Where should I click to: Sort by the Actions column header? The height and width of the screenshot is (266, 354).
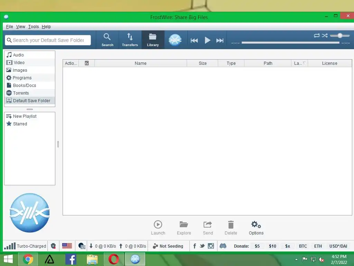[x=71, y=63]
